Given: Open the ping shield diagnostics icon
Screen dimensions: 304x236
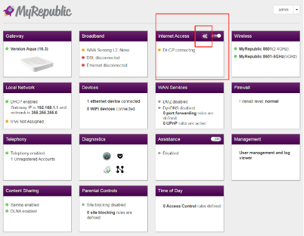Looking at the screenshot, I should (120, 156).
